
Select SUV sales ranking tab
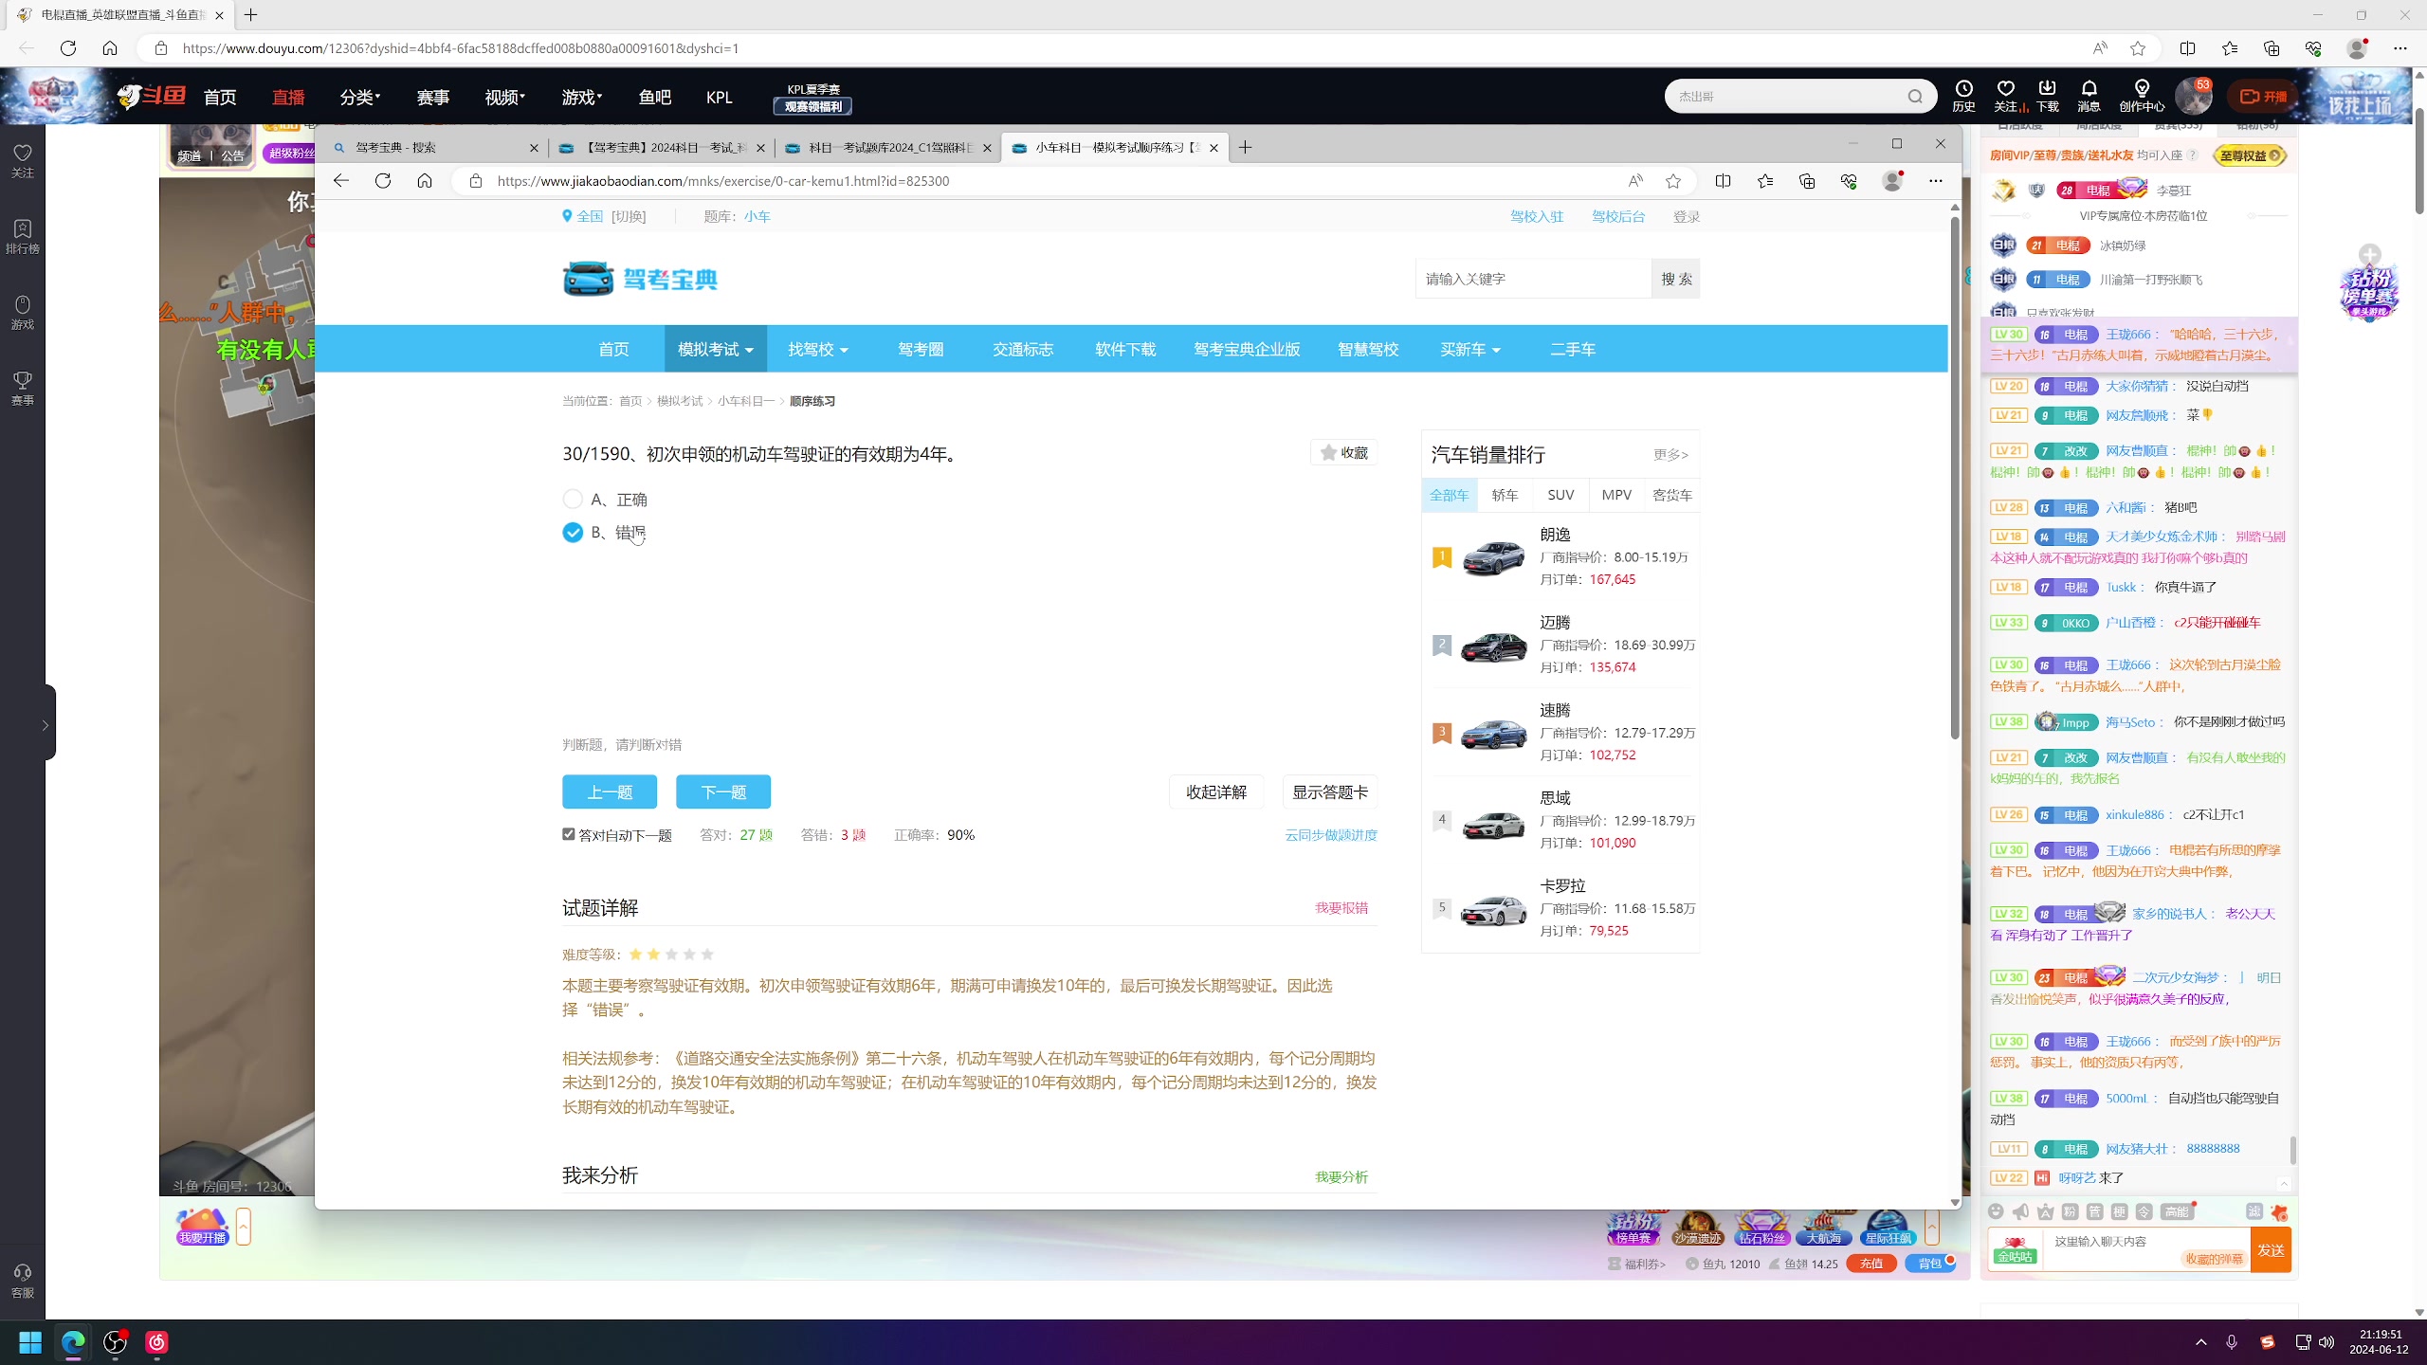point(1560,495)
